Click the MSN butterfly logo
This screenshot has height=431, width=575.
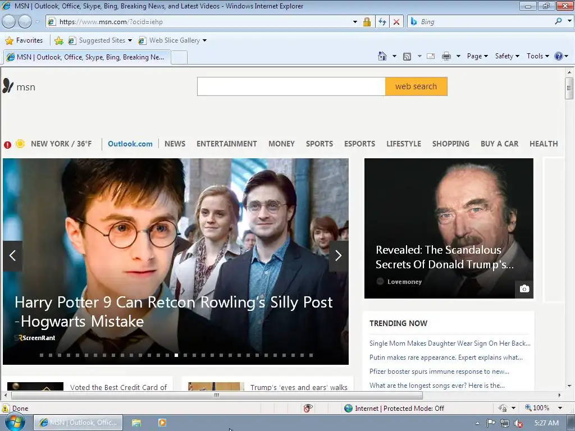(x=8, y=86)
